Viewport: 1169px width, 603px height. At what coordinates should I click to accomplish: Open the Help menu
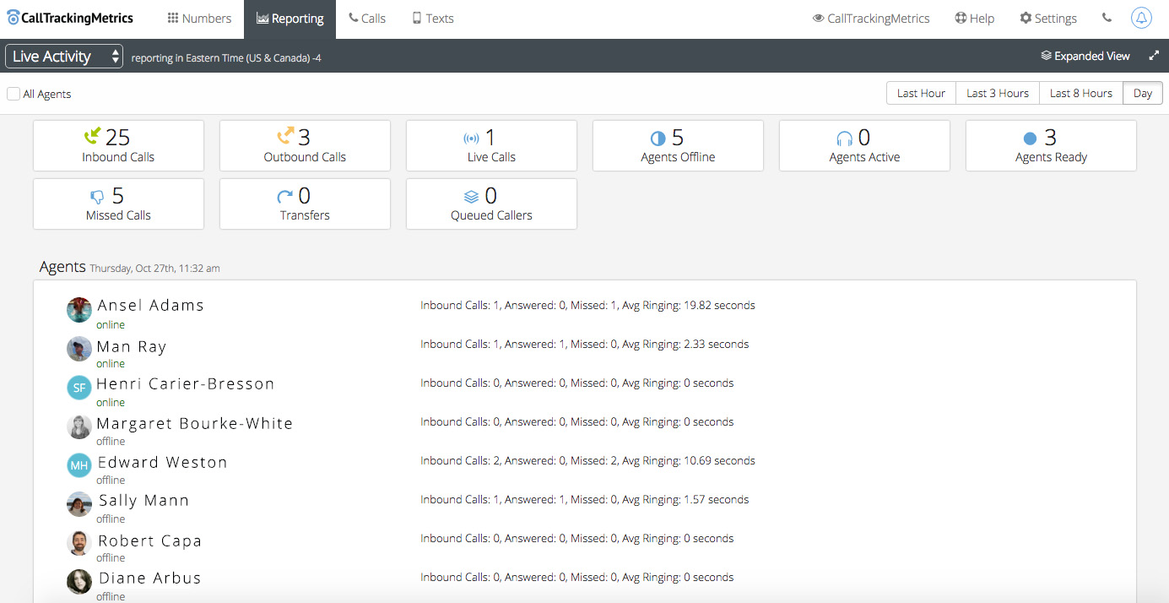pyautogui.click(x=974, y=19)
